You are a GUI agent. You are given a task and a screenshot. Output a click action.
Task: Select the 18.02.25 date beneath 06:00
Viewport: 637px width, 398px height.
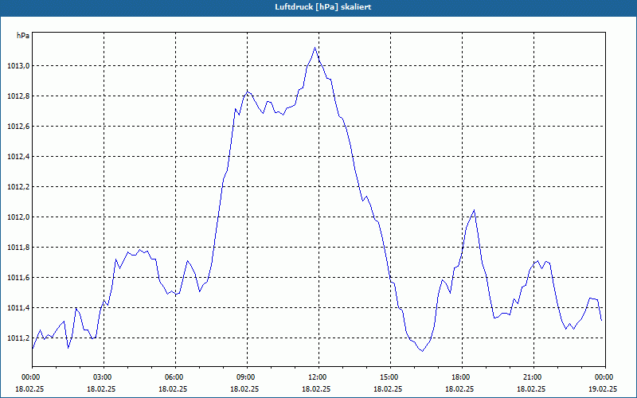point(173,388)
